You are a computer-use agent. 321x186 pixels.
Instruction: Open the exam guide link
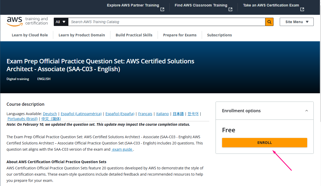point(122,149)
